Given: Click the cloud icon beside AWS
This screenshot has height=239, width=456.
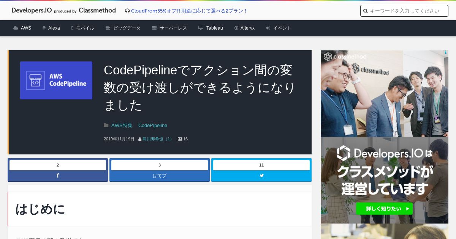Looking at the screenshot, I should (x=16, y=28).
